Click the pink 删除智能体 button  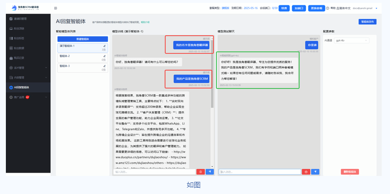point(350,172)
